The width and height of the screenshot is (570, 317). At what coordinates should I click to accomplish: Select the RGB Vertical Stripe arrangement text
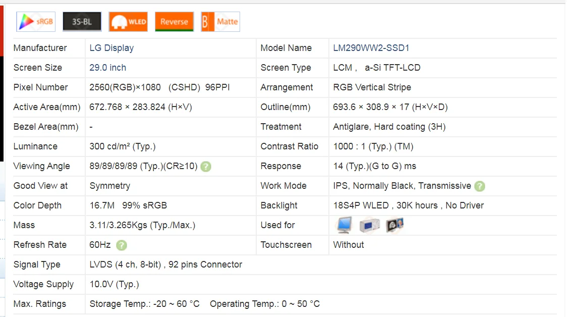coord(372,87)
